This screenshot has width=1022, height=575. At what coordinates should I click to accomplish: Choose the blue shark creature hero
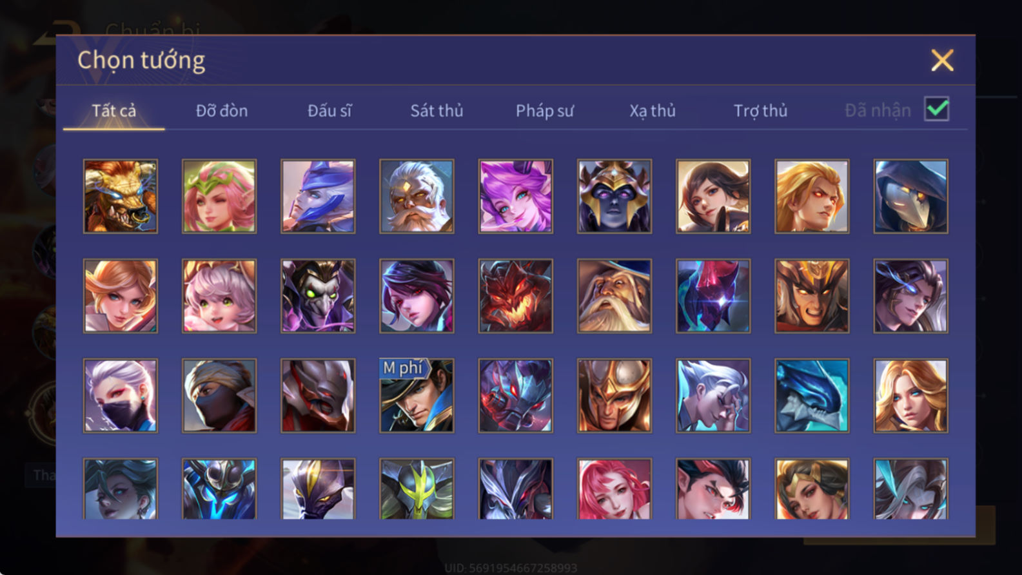pos(812,395)
